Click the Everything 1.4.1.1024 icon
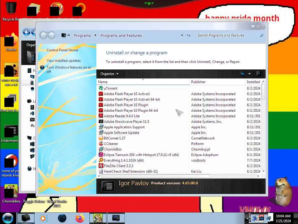298x224 pixels. click(101, 160)
